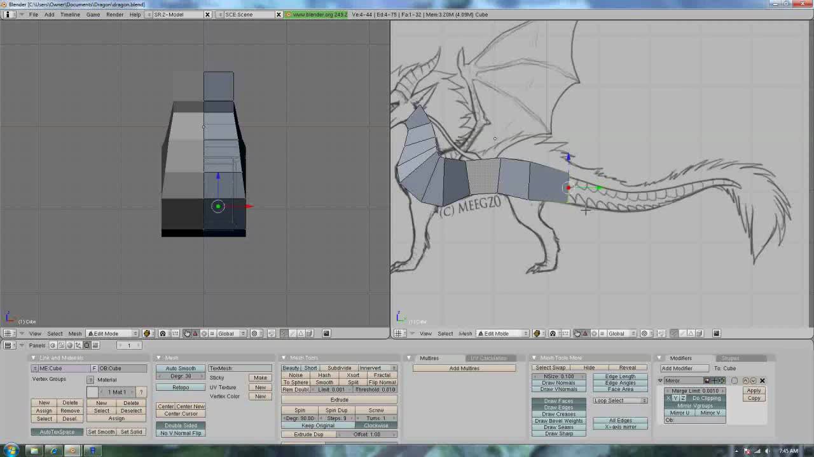The height and width of the screenshot is (457, 814).
Task: Apply the Mirror modifier
Action: [754, 391]
